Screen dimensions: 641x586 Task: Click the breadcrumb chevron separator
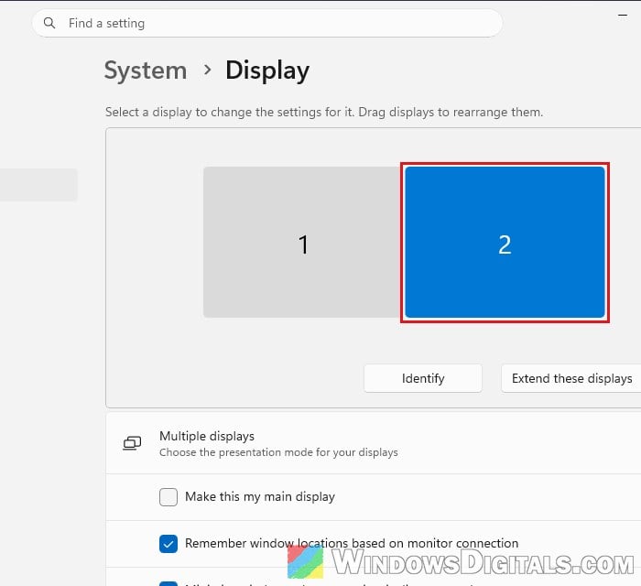(208, 70)
